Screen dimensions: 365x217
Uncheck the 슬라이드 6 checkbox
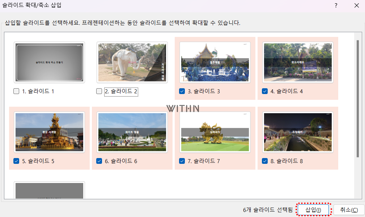click(x=99, y=161)
